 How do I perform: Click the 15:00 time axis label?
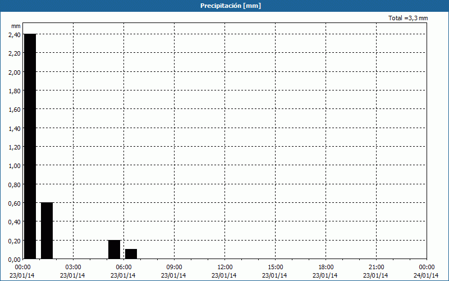click(275, 268)
